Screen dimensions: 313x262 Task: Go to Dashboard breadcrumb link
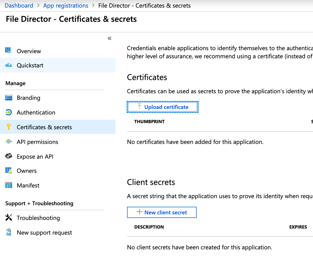pyautogui.click(x=19, y=6)
